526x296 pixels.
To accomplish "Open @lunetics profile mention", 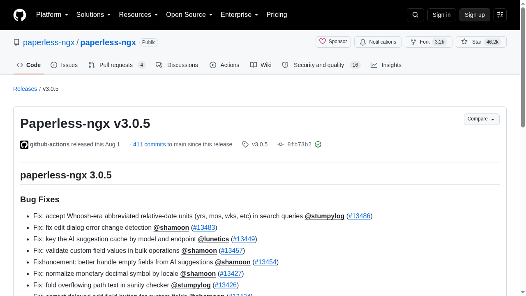I will click(x=213, y=239).
